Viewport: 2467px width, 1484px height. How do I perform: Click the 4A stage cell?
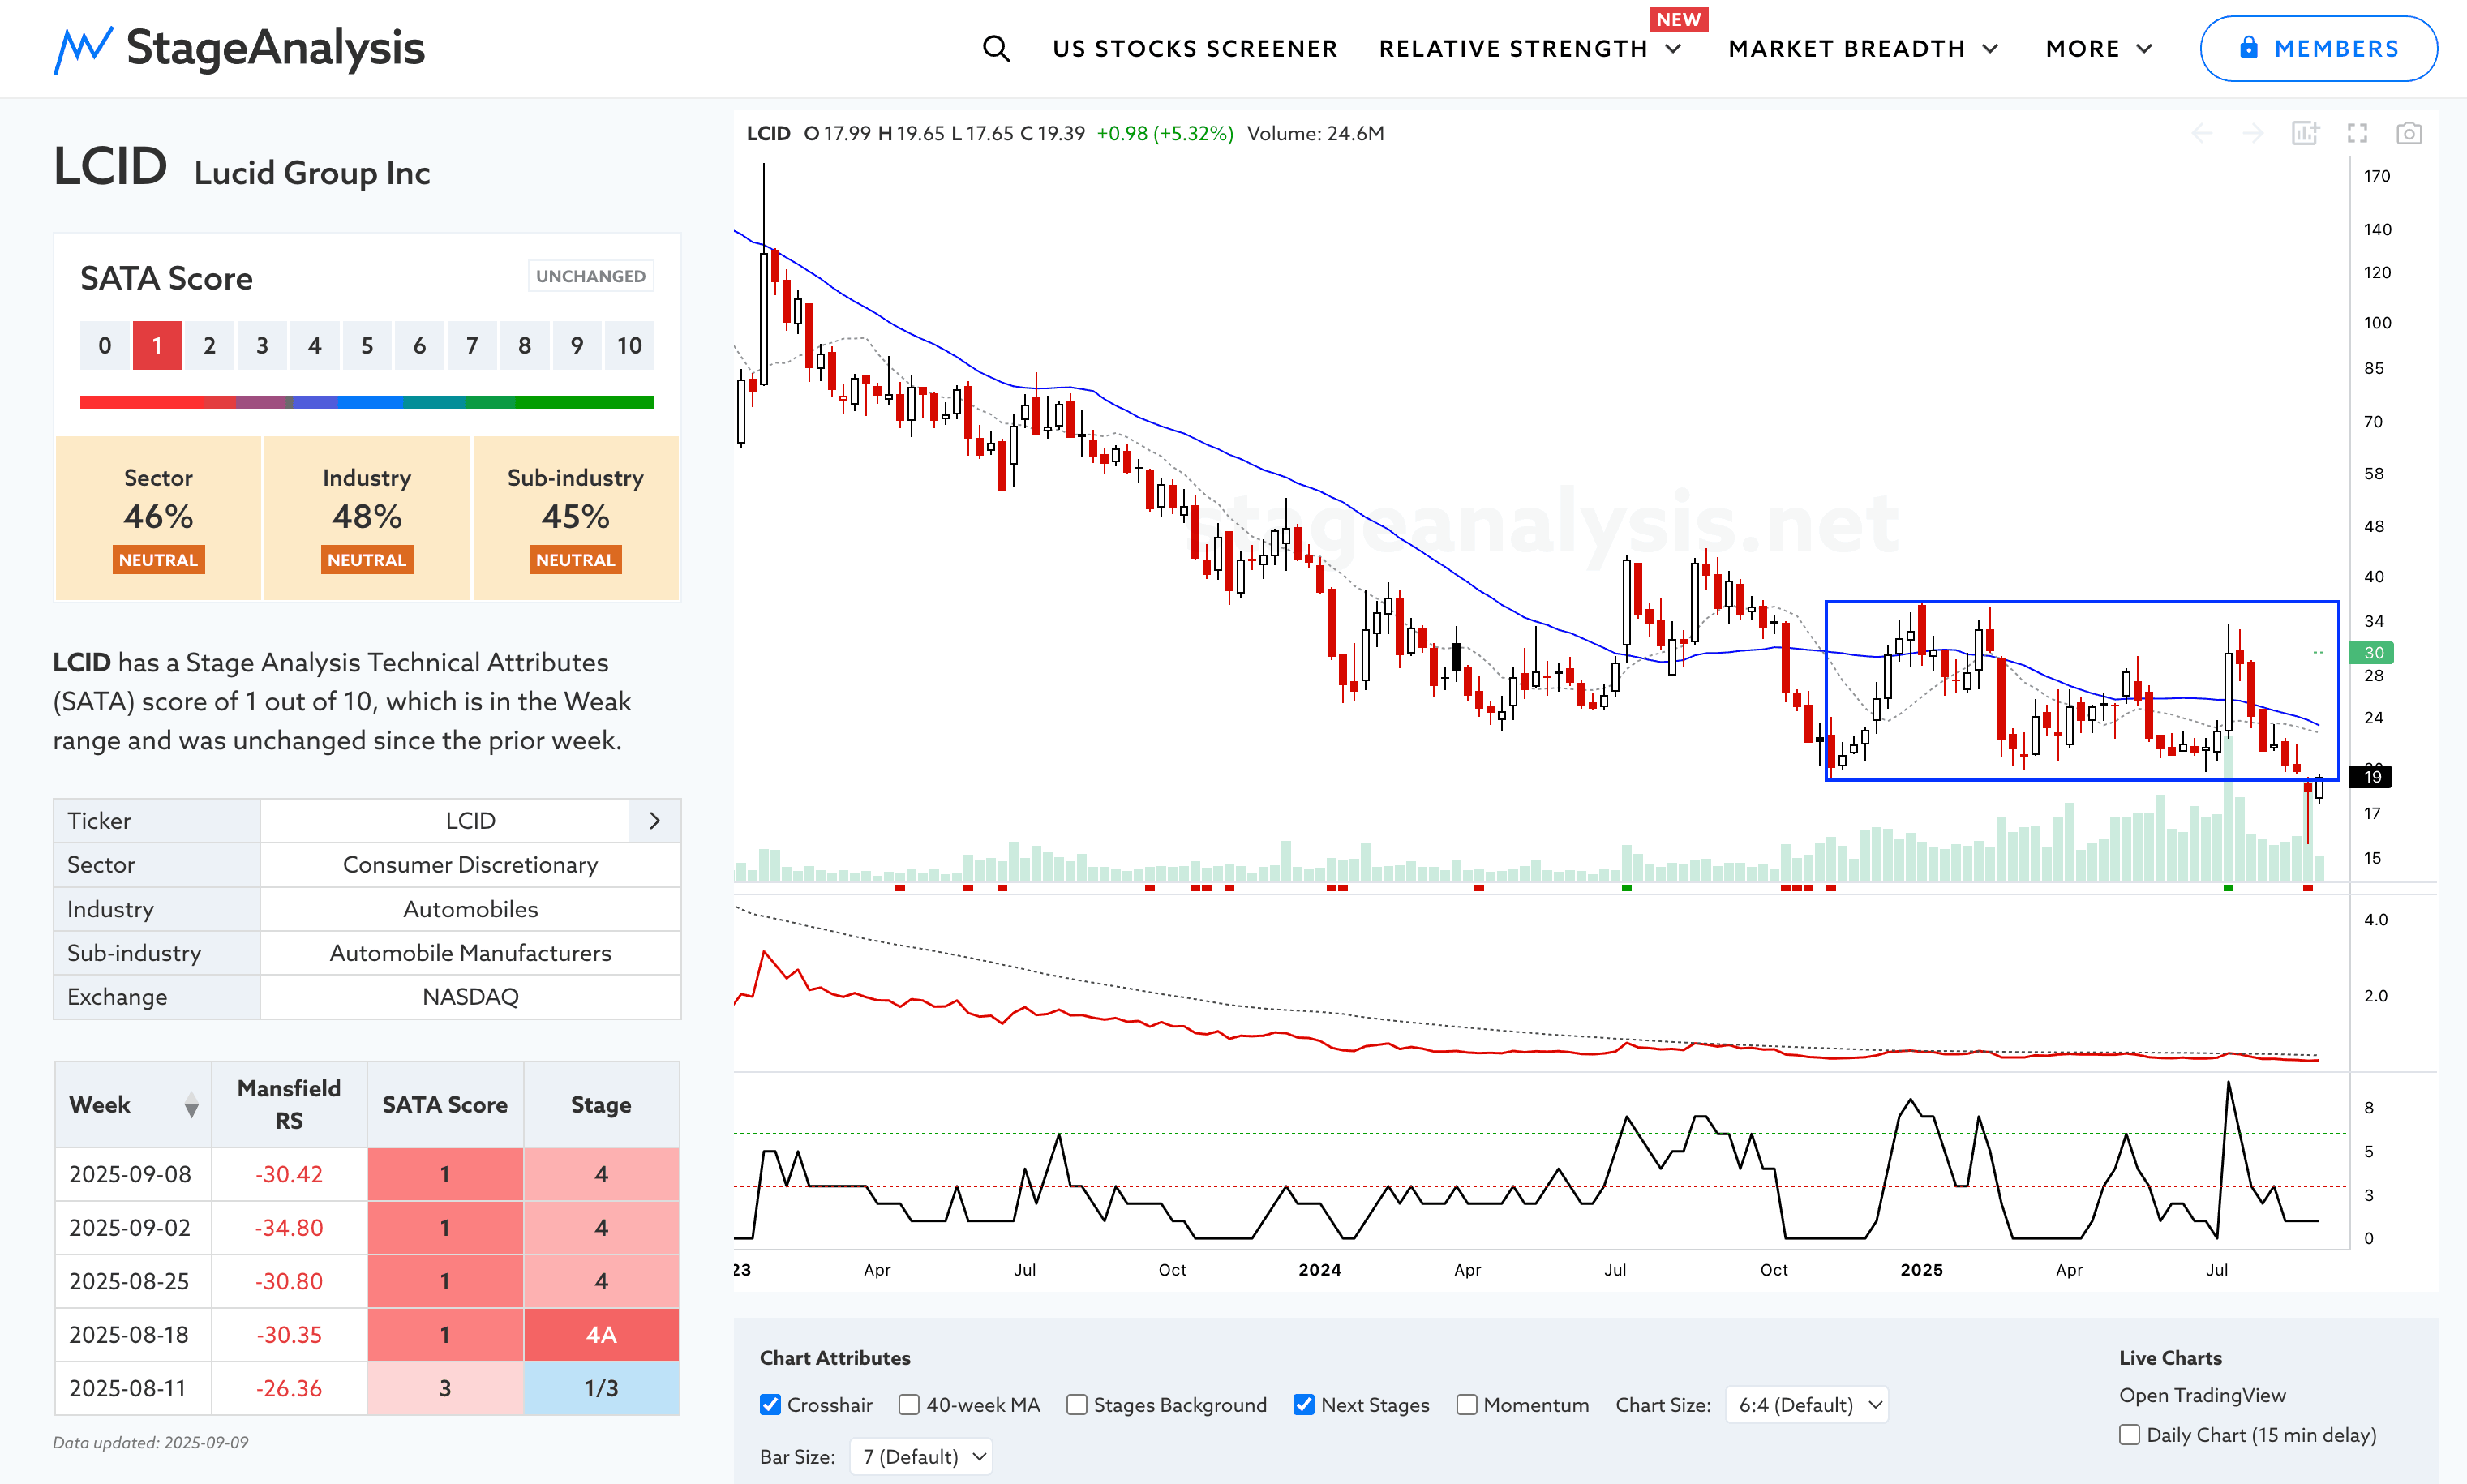click(x=601, y=1335)
